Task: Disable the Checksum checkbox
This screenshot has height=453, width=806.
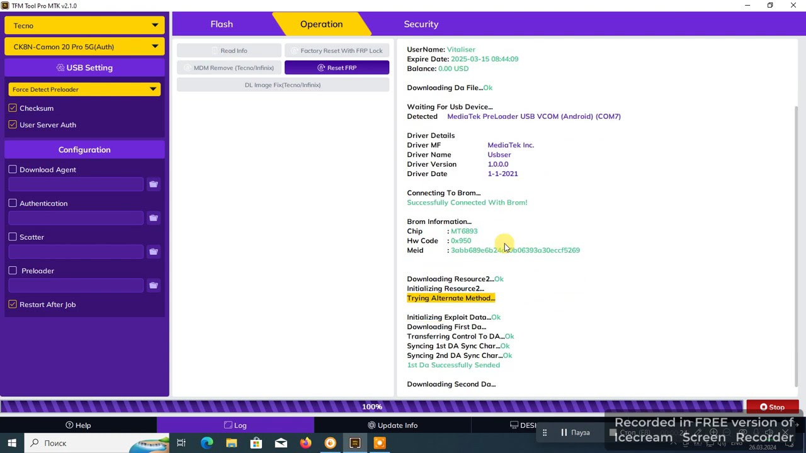Action: click(13, 108)
